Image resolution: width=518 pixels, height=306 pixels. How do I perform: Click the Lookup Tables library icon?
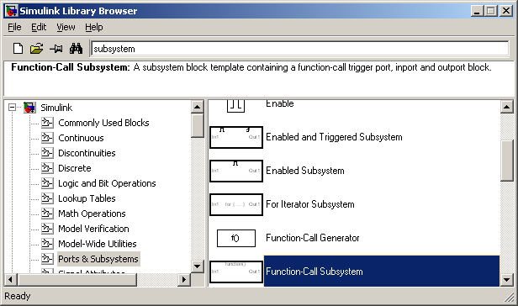47,198
